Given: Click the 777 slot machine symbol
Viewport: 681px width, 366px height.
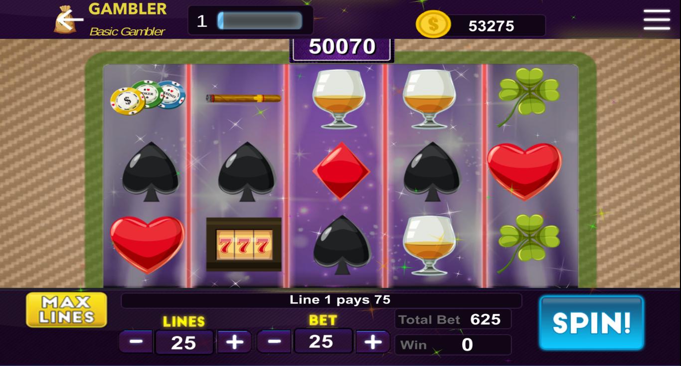Looking at the screenshot, I should [244, 244].
